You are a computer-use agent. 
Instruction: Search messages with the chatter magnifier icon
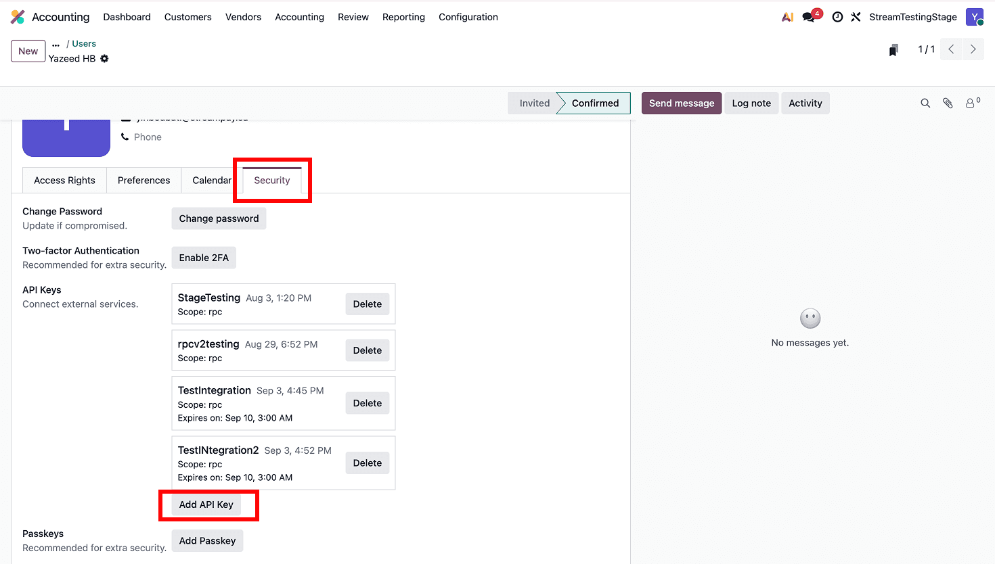tap(925, 103)
